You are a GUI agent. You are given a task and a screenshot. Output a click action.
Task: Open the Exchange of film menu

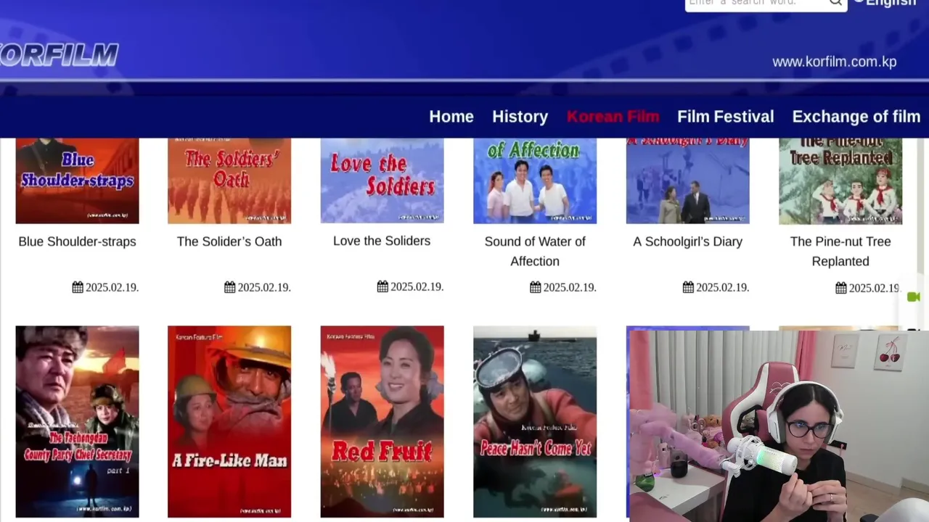point(856,117)
